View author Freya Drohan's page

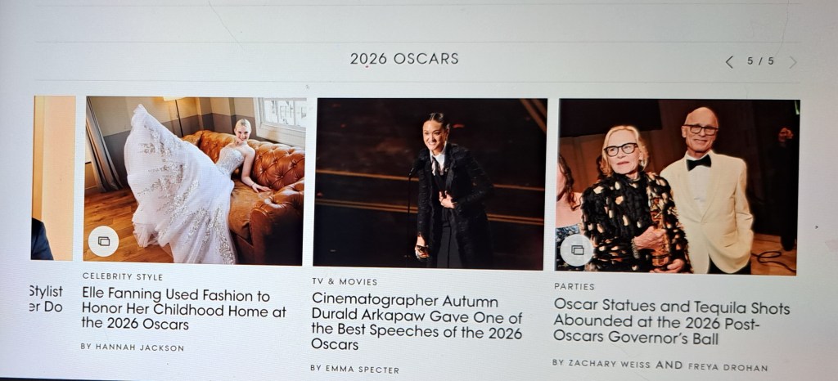coord(728,367)
